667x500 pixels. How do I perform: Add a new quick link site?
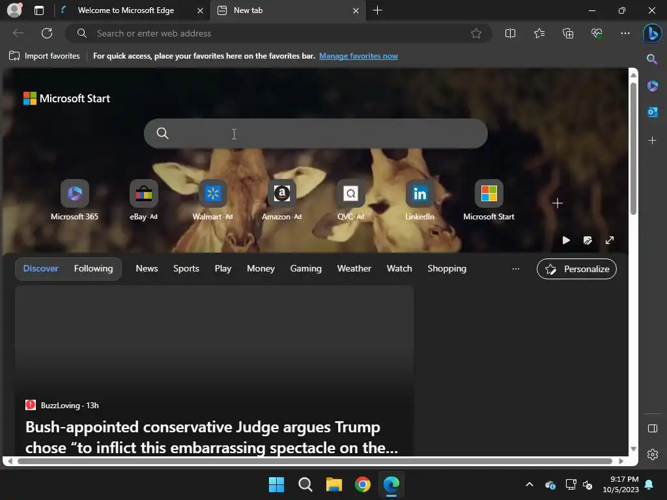[x=558, y=203]
